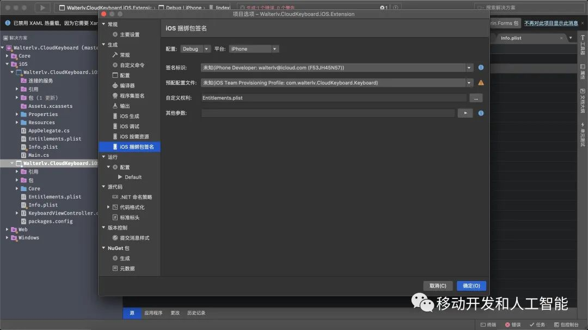Click the 搜索解决方案 search box

point(529,8)
